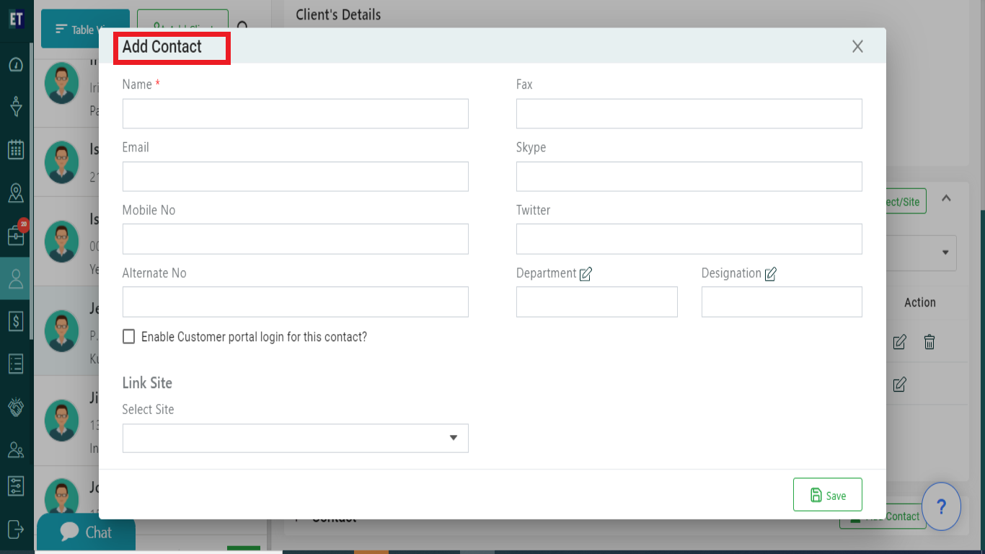The height and width of the screenshot is (554, 985).
Task: Click the ET logo at top-left
Action: [x=16, y=19]
